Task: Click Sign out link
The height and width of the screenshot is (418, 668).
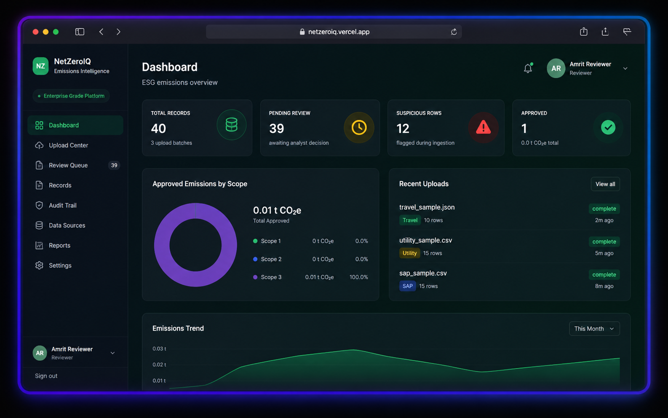Action: click(x=46, y=376)
